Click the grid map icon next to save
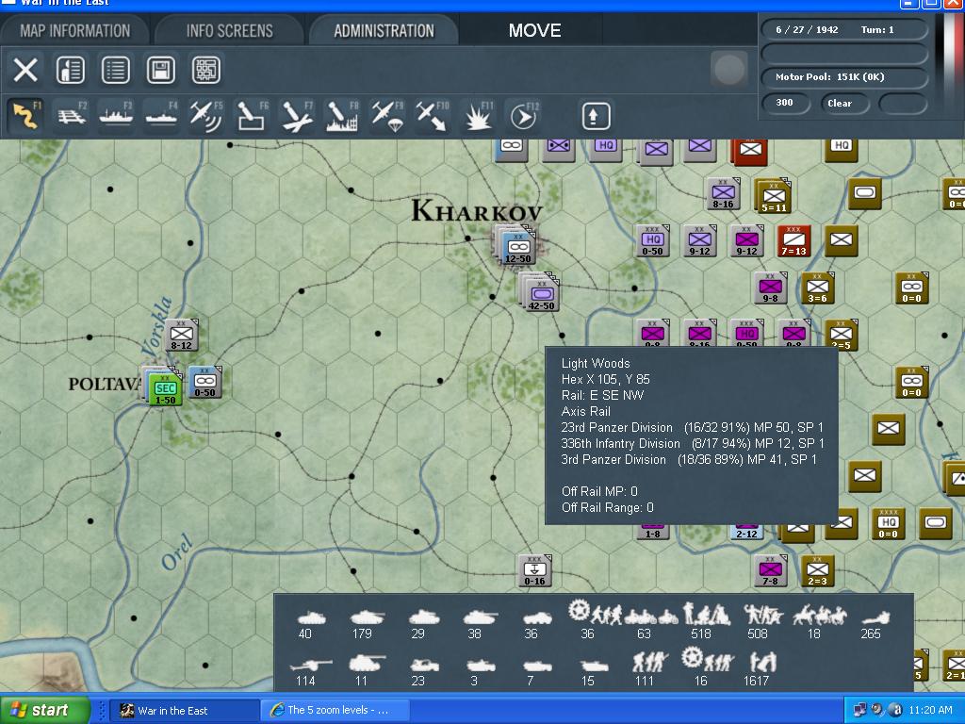The image size is (965, 724). point(205,70)
